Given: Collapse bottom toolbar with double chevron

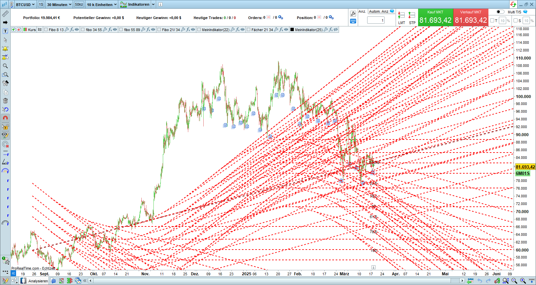Looking at the screenshot, I should [85, 281].
